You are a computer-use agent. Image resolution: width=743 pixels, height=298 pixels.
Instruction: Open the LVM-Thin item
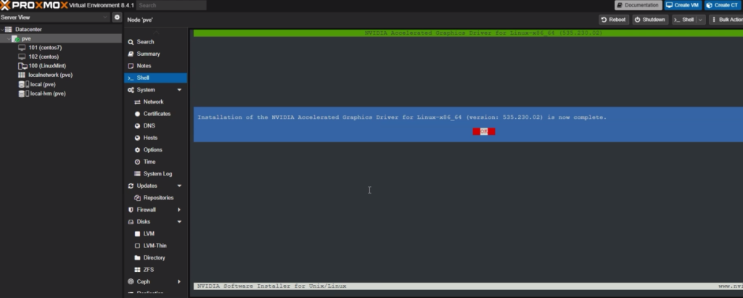[155, 245]
